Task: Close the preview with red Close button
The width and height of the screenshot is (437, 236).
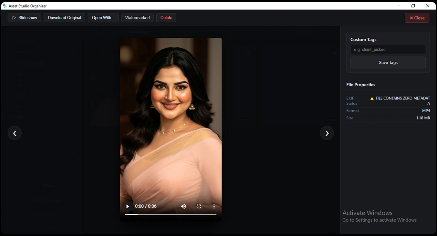Action: [417, 18]
